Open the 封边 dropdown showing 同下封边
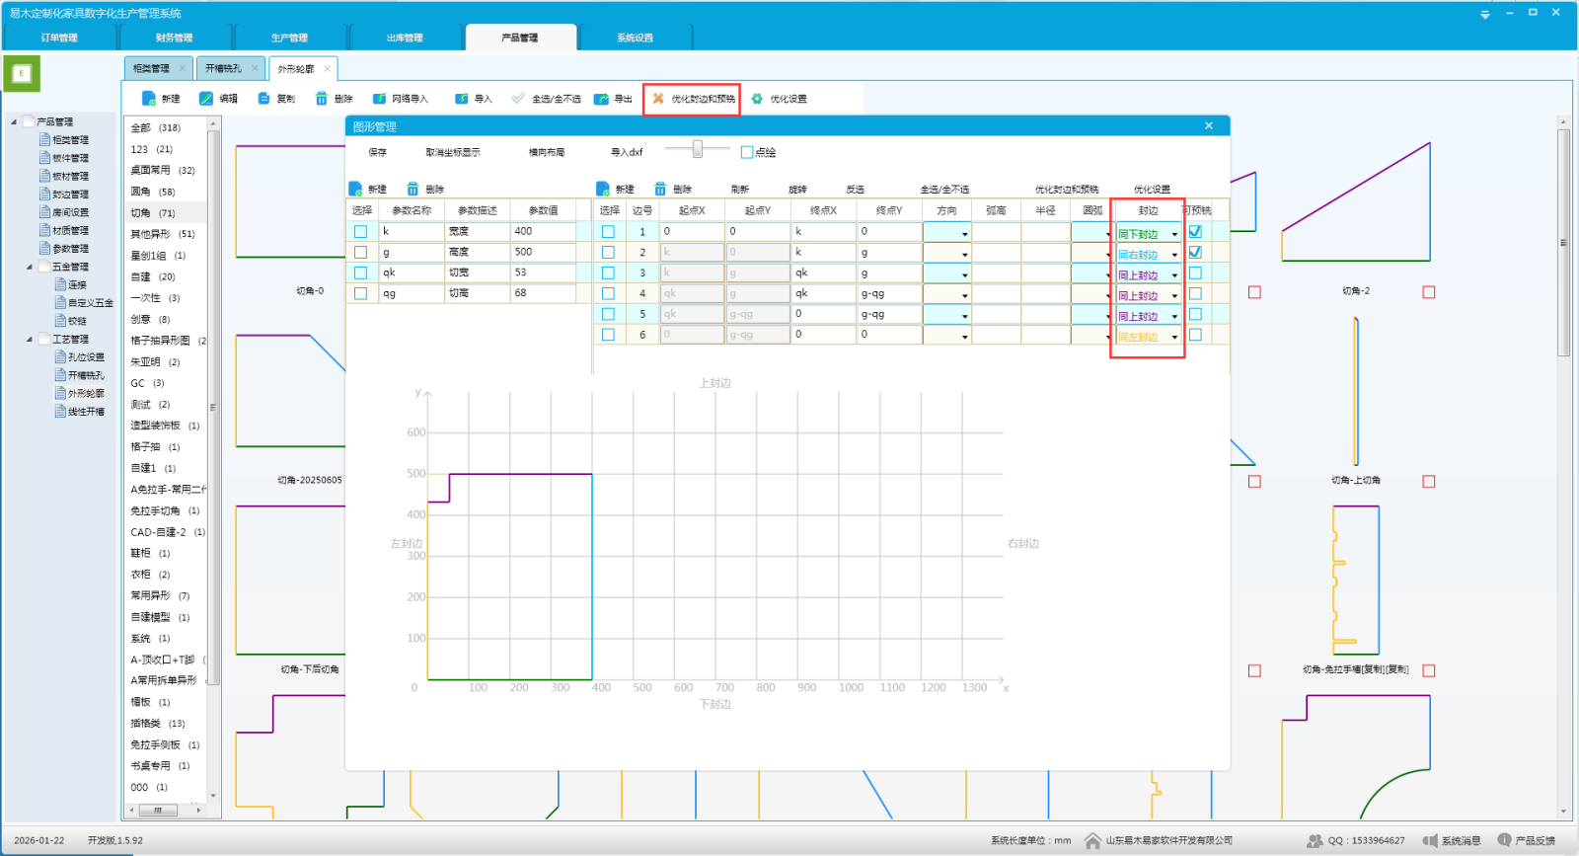 click(x=1174, y=234)
